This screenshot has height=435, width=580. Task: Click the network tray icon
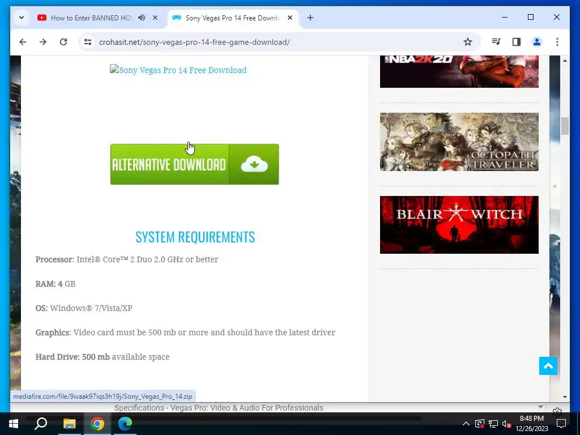click(x=493, y=424)
